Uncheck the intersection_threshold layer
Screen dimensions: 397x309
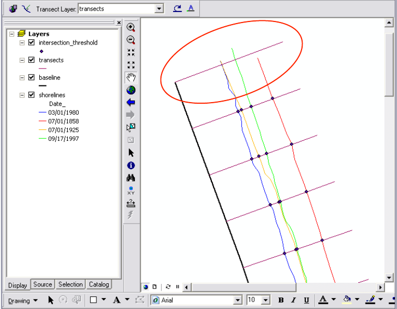[31, 43]
